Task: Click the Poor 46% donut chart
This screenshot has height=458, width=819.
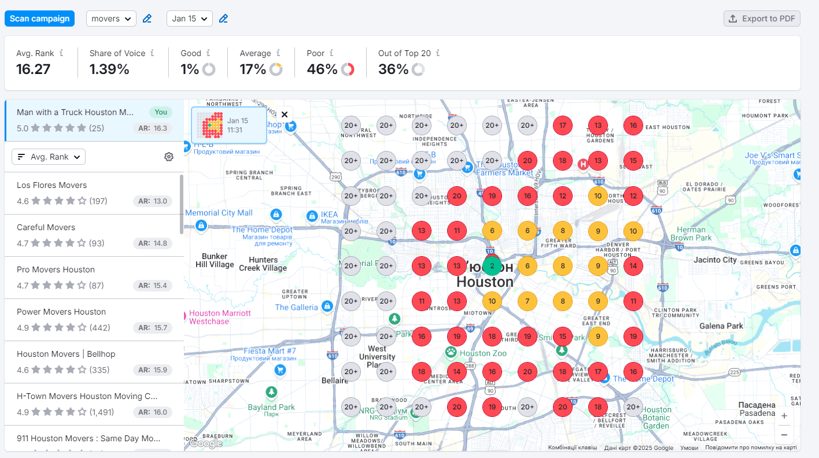Action: pos(348,69)
